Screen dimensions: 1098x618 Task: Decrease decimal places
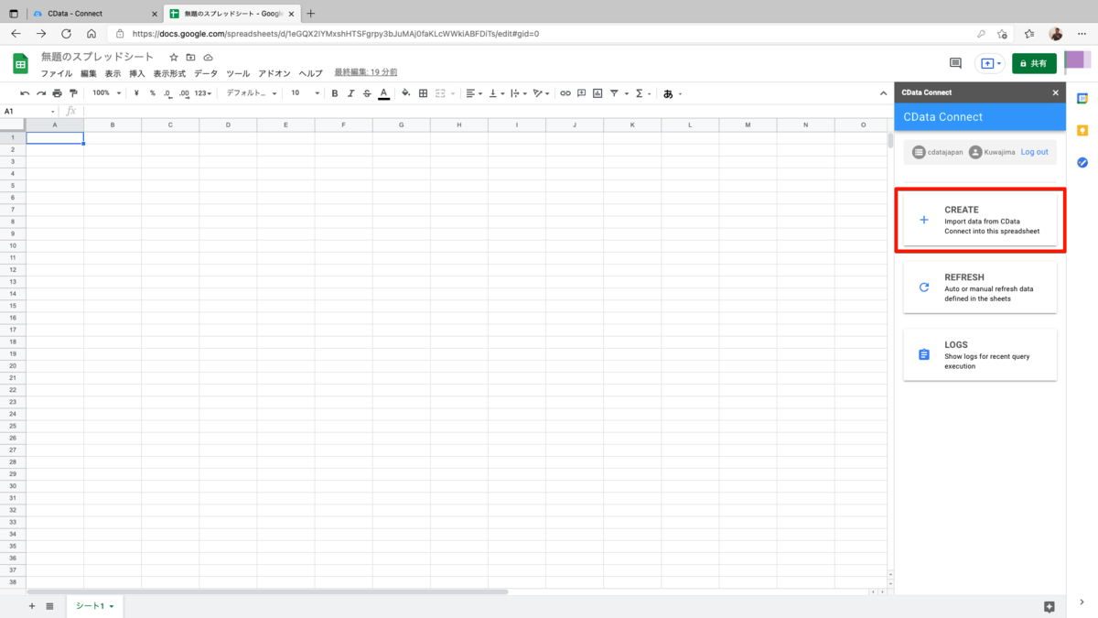click(167, 93)
